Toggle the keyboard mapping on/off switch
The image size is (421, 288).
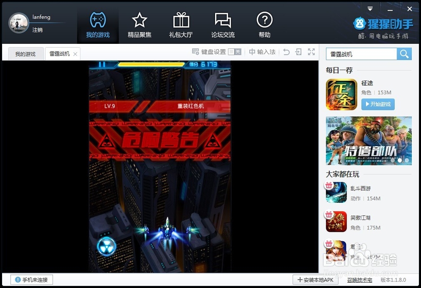click(x=234, y=51)
